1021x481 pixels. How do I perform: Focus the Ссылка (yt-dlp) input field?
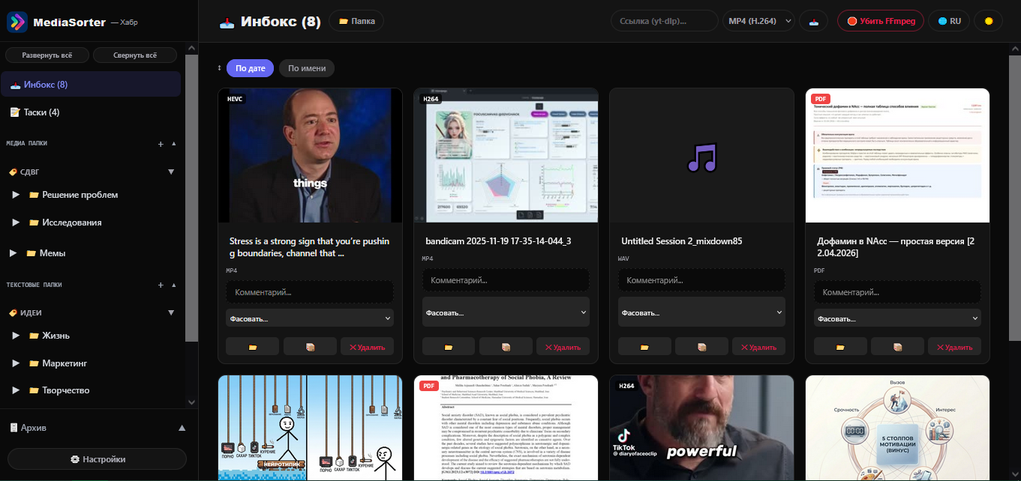[x=664, y=21]
